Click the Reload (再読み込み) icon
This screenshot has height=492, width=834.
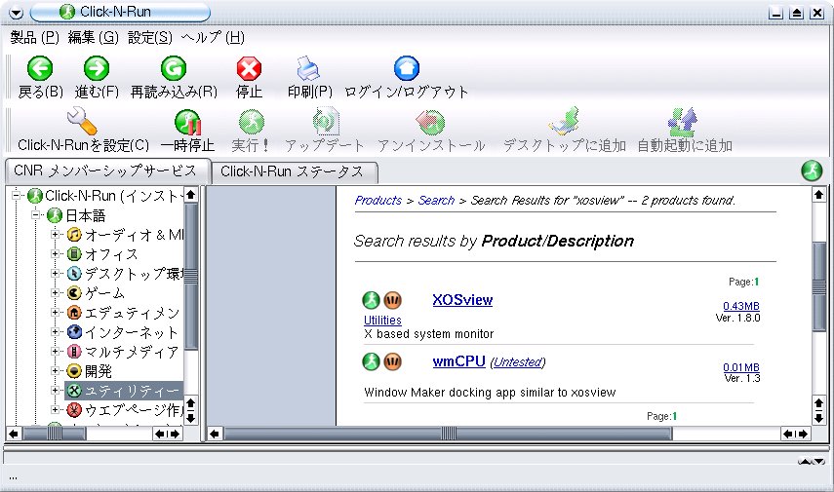174,68
